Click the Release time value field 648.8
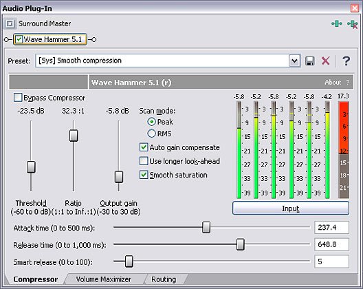 pyautogui.click(x=331, y=244)
